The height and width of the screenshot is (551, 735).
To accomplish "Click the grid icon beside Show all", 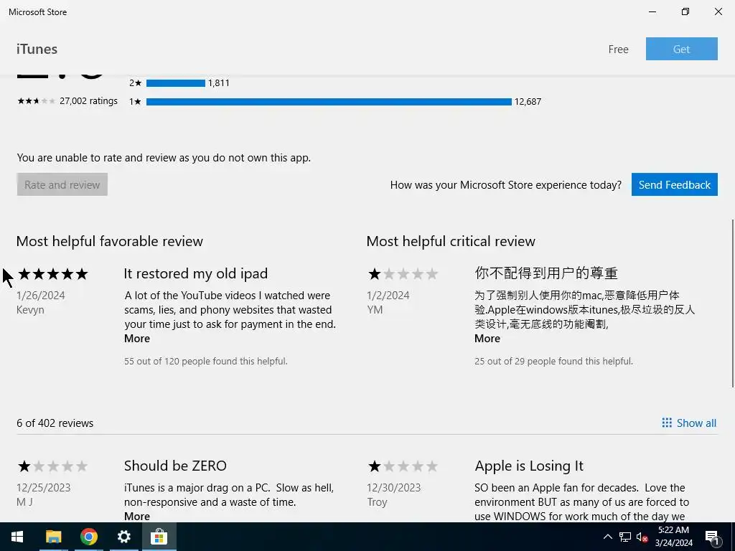I will (667, 423).
